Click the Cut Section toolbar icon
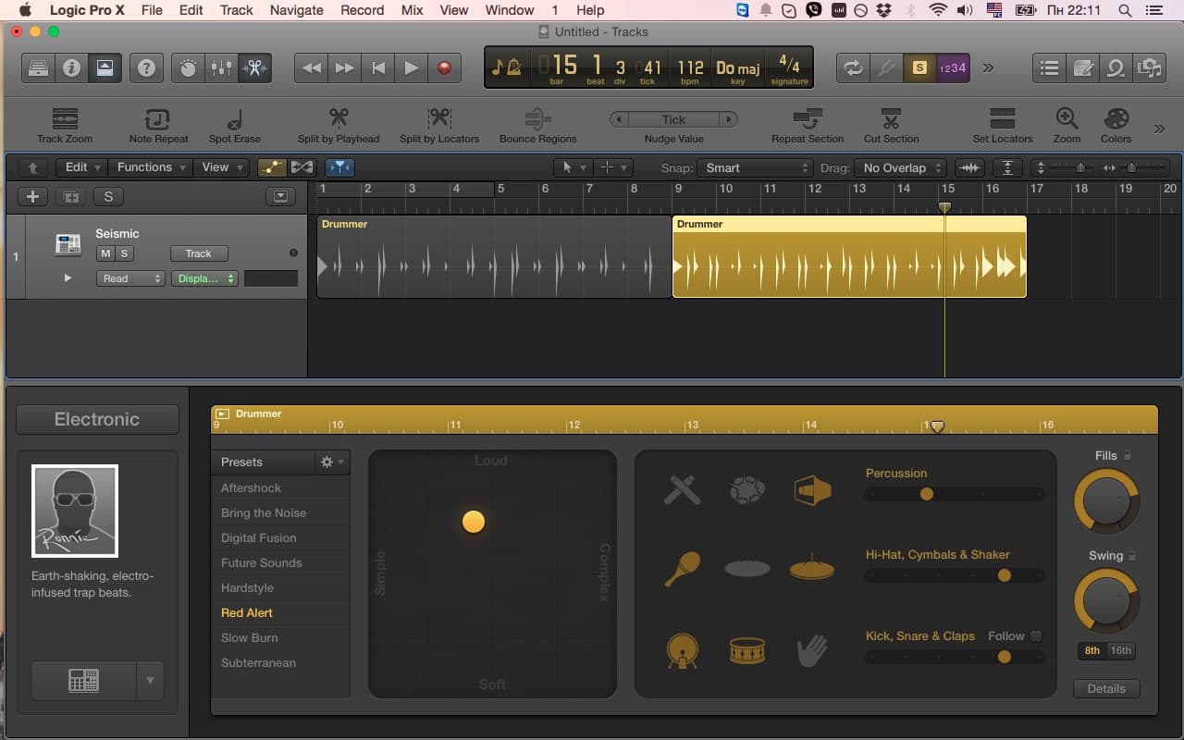1184x740 pixels. 891,119
